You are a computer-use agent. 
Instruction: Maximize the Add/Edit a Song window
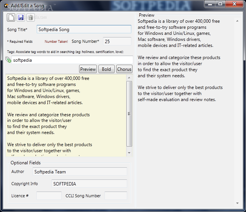220,4
